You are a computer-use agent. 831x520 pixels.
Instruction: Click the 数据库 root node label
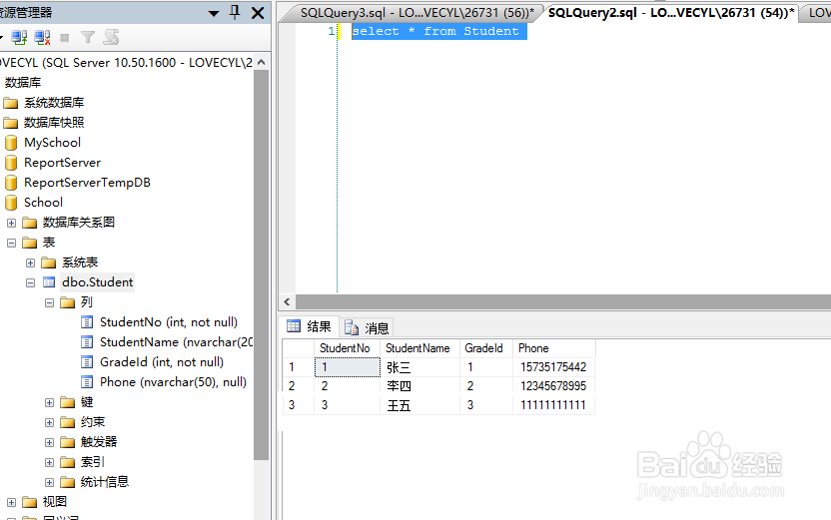[x=23, y=83]
